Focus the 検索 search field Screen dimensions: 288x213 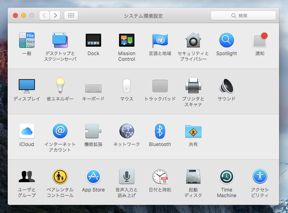[243, 15]
